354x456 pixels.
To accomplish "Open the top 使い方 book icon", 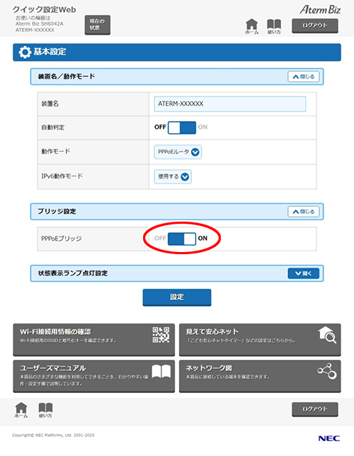I will pyautogui.click(x=274, y=26).
